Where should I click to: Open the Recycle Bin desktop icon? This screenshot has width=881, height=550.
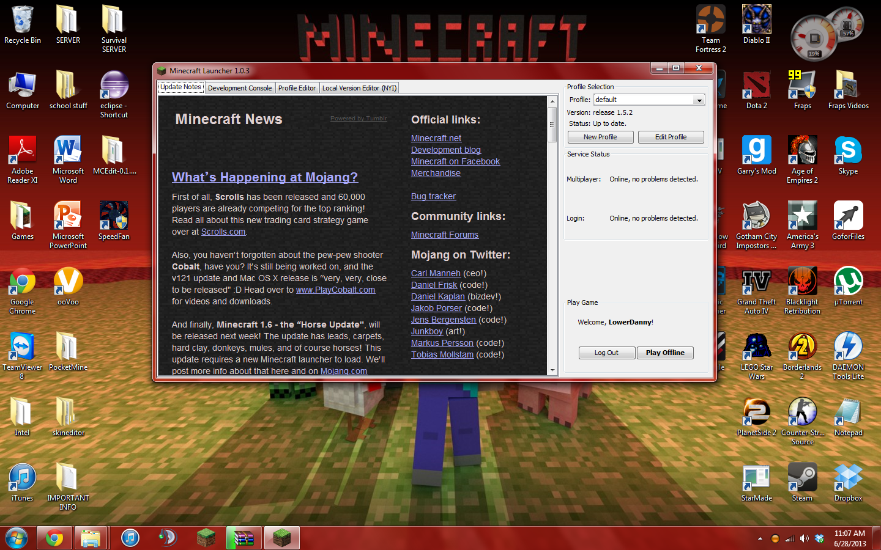coord(23,25)
